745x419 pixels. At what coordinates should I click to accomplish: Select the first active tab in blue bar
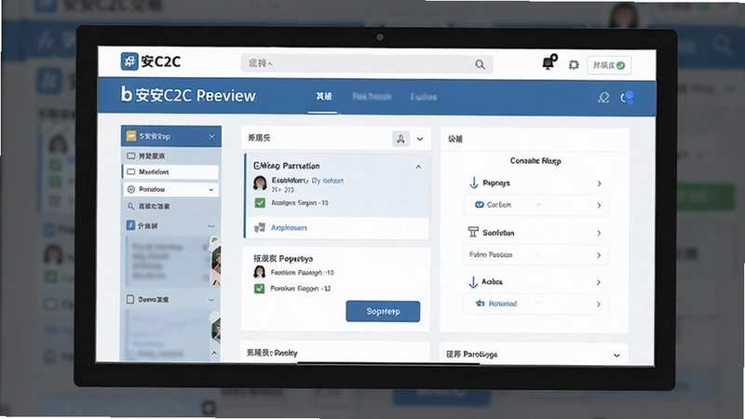coord(323,97)
